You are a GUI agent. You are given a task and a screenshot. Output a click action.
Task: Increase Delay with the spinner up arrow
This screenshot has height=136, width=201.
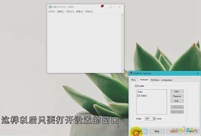click(x=154, y=118)
